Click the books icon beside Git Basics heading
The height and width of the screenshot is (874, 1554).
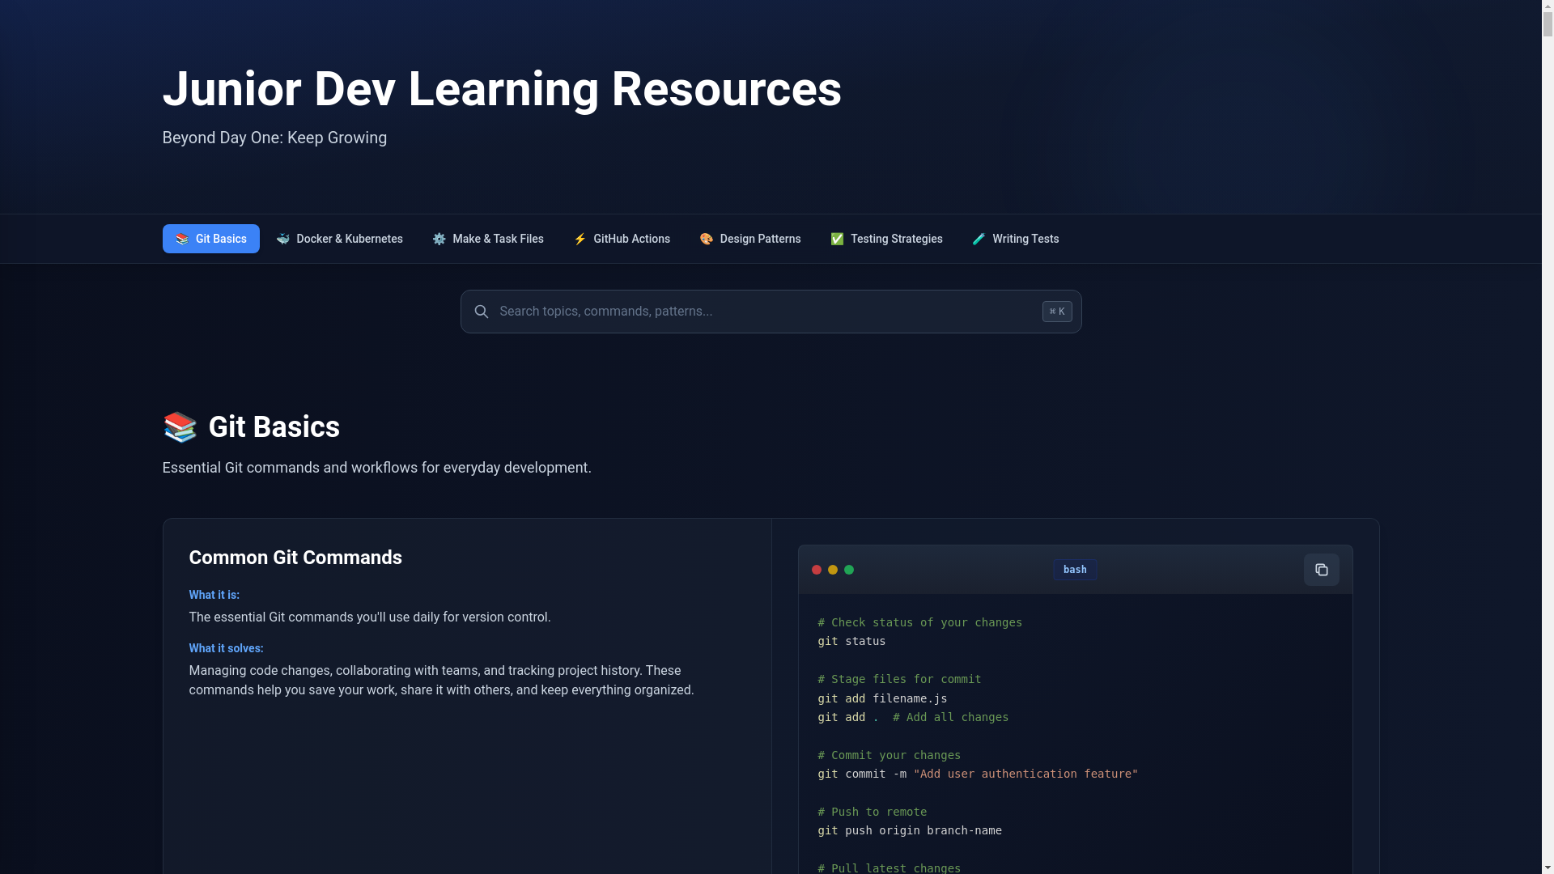click(180, 427)
